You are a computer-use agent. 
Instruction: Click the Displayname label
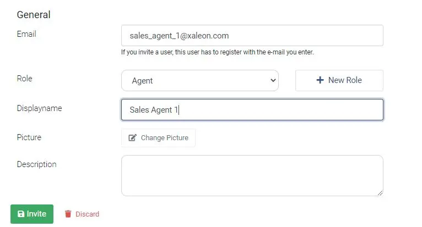point(39,108)
